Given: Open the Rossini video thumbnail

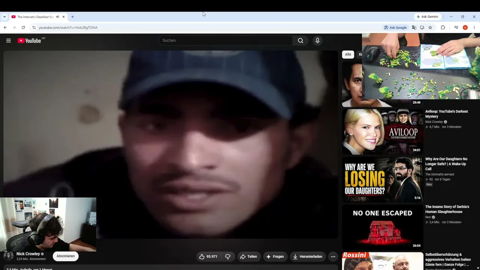Looking at the screenshot, I should click(x=382, y=261).
